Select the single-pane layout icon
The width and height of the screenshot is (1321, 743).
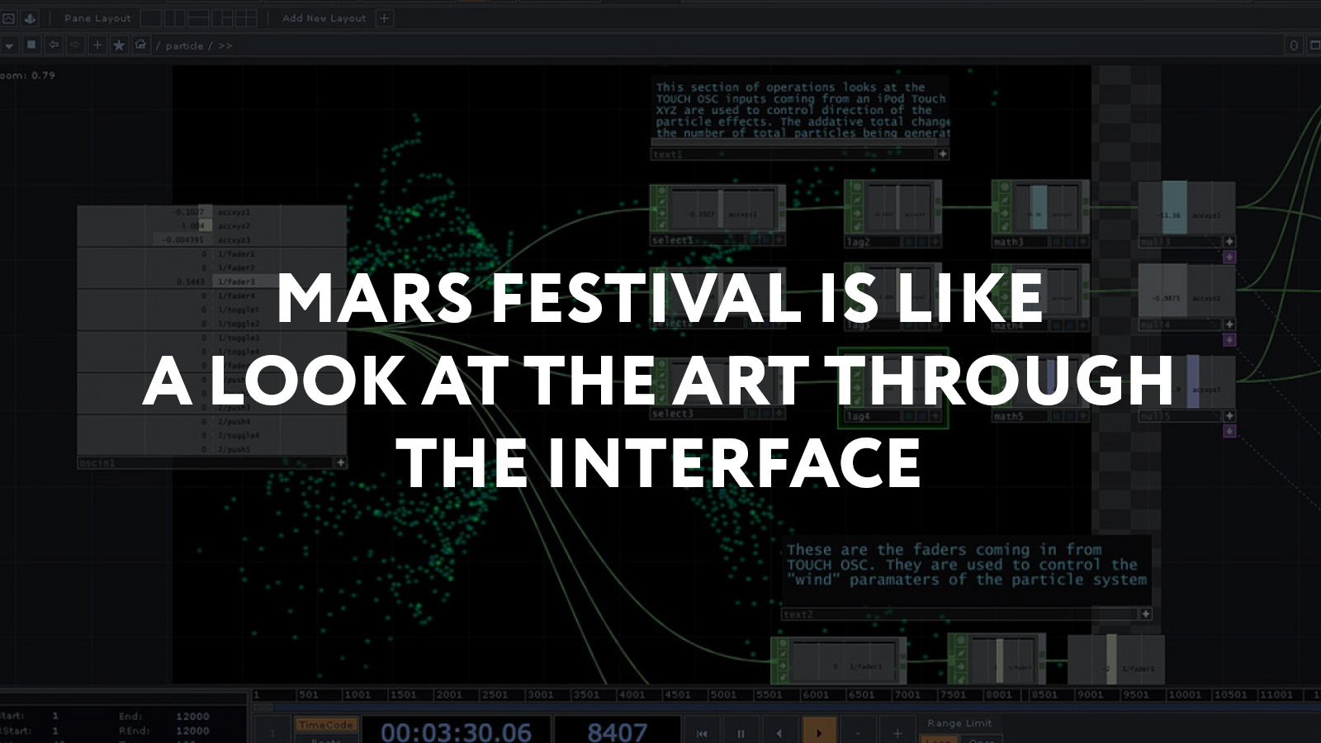coord(151,17)
